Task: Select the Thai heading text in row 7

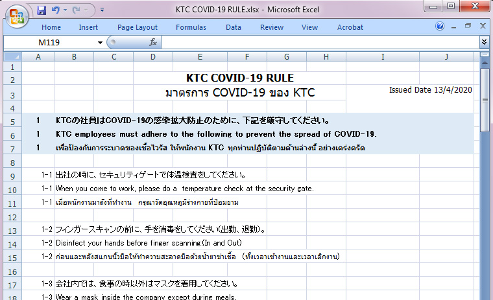Action: 210,148
